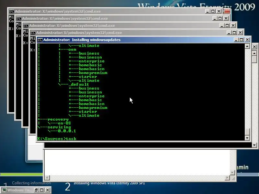Maximize the third cmd.exe window
Viewport: 259px width, 194px height.
click(x=227, y=26)
